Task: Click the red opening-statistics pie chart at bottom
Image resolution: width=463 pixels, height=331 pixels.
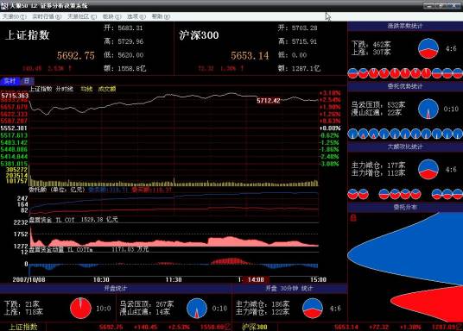Action: tap(80, 309)
